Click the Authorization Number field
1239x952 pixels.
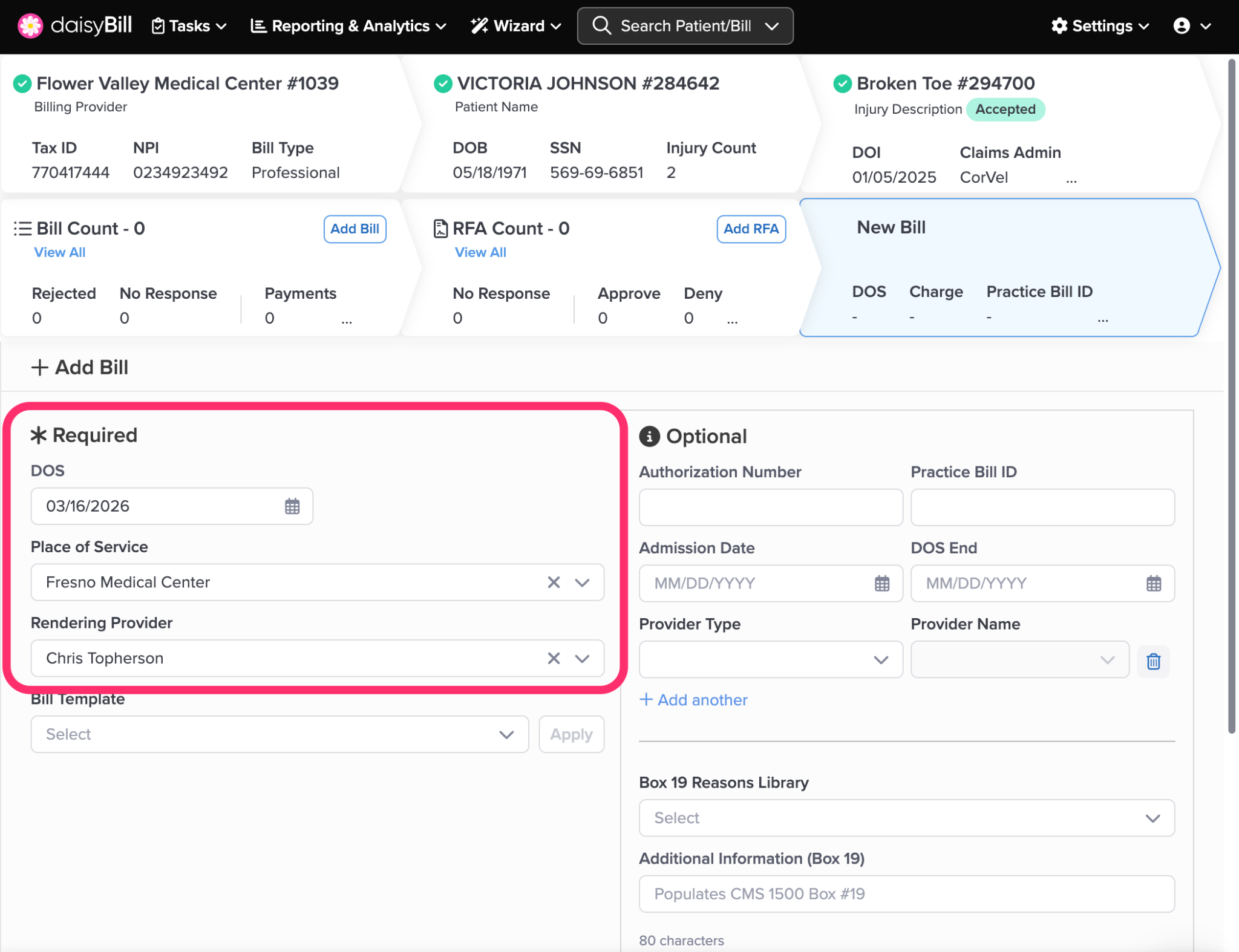(x=770, y=507)
